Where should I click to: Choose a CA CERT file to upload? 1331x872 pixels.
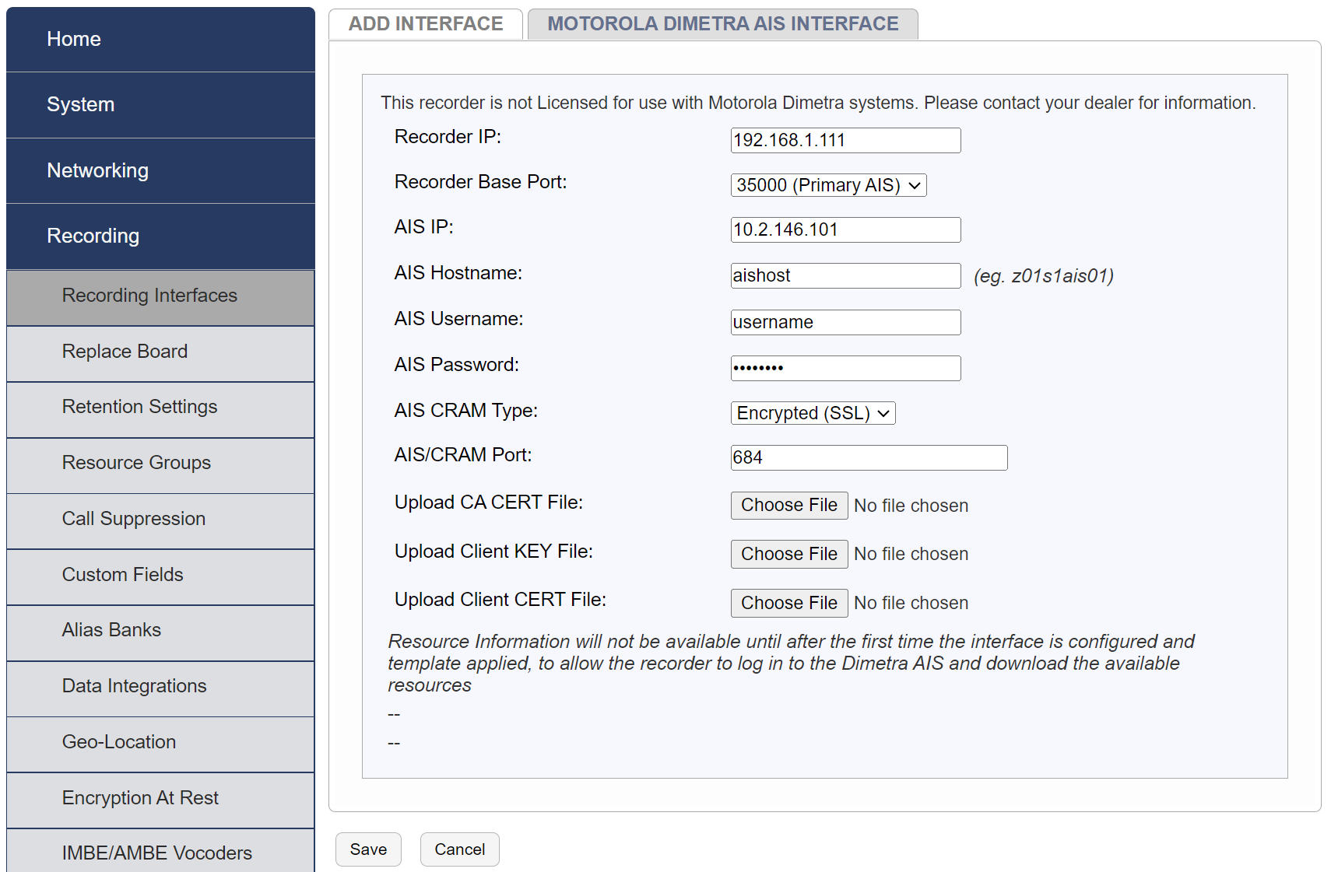point(788,505)
